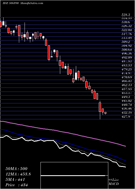
Task: Click the last small red candlestick
Action: click(106, 113)
